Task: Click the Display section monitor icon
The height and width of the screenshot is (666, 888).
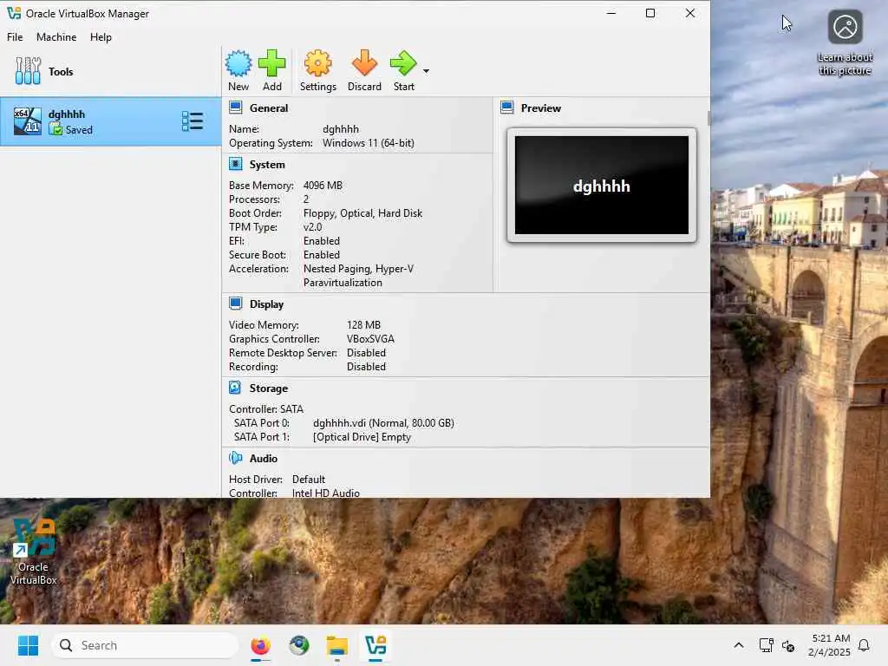Action: (236, 304)
